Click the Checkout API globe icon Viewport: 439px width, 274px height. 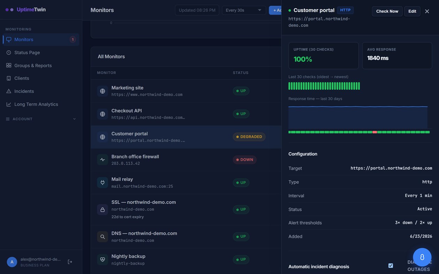[103, 114]
